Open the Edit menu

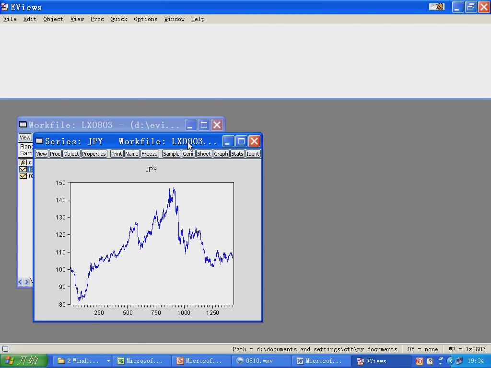[x=30, y=19]
